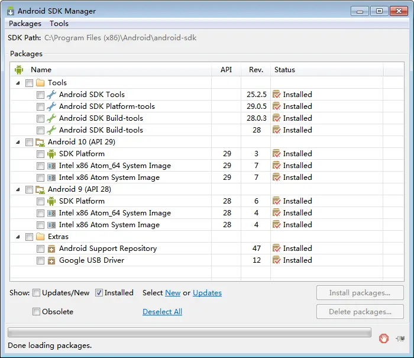Click the red stop hand icon
This screenshot has width=414, height=358.
(384, 338)
